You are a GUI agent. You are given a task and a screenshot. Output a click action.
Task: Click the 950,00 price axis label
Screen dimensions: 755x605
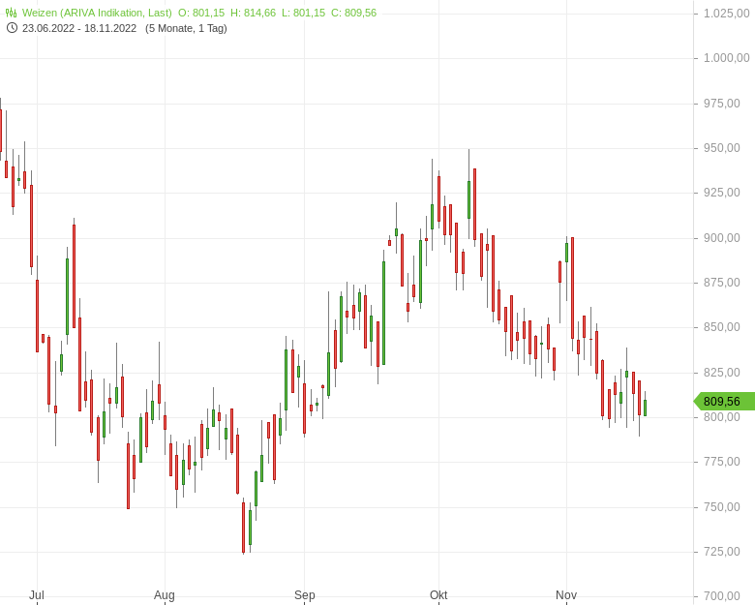point(722,148)
